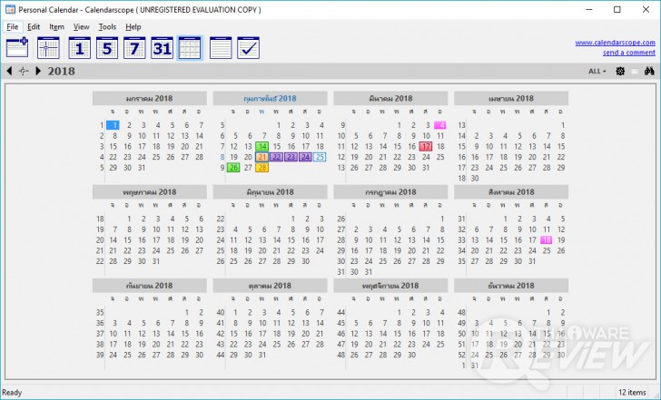Screen dimensions: 661x400
Task: Expand the ALL filter dropdown
Action: pos(597,71)
